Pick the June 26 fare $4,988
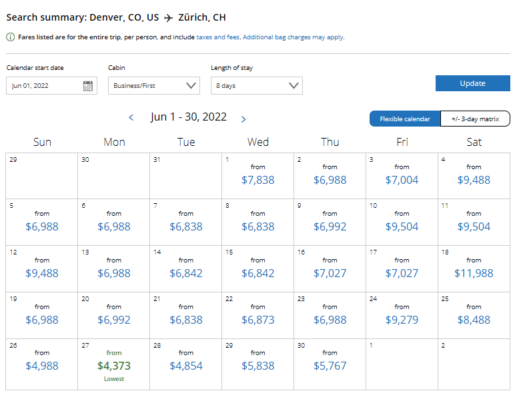513x395 pixels. click(42, 366)
